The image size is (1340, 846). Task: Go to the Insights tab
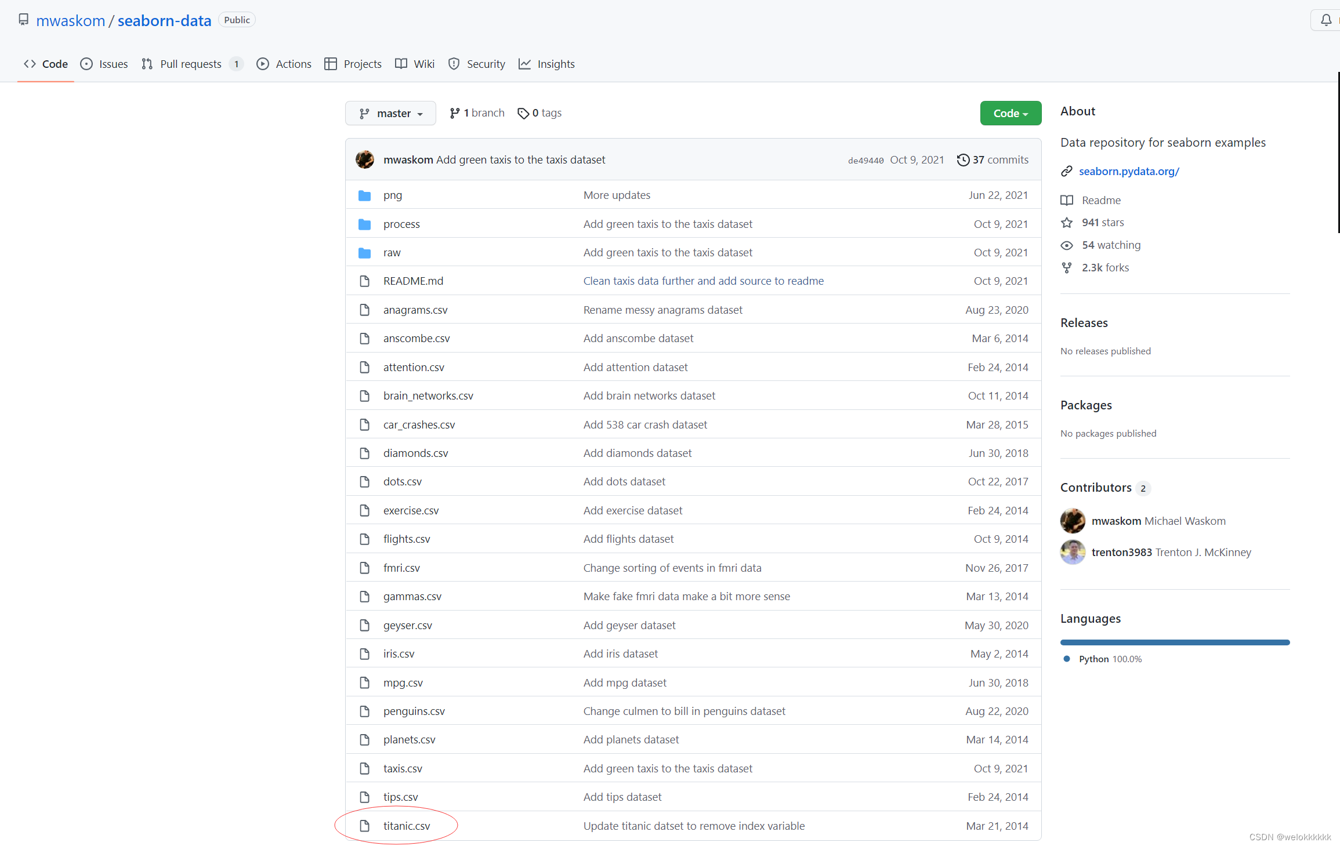546,64
